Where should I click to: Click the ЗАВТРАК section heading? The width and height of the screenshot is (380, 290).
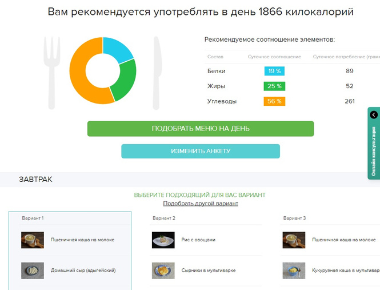pyautogui.click(x=35, y=180)
